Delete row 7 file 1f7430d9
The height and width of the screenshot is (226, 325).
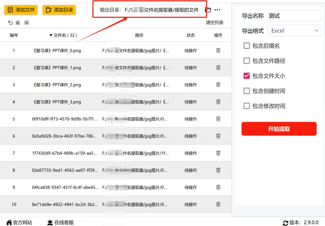click(218, 153)
